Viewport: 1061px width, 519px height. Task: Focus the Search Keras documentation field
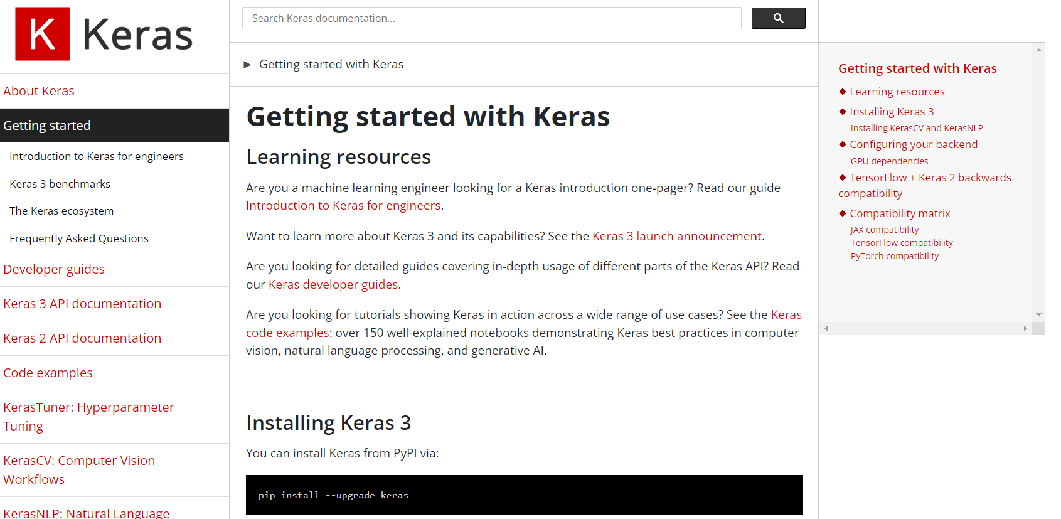point(491,18)
